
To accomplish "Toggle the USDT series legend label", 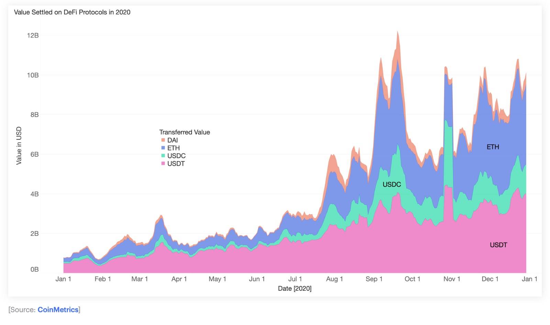I will pos(176,164).
